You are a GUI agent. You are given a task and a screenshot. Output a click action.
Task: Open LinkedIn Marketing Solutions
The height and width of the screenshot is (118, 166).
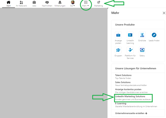point(130,96)
